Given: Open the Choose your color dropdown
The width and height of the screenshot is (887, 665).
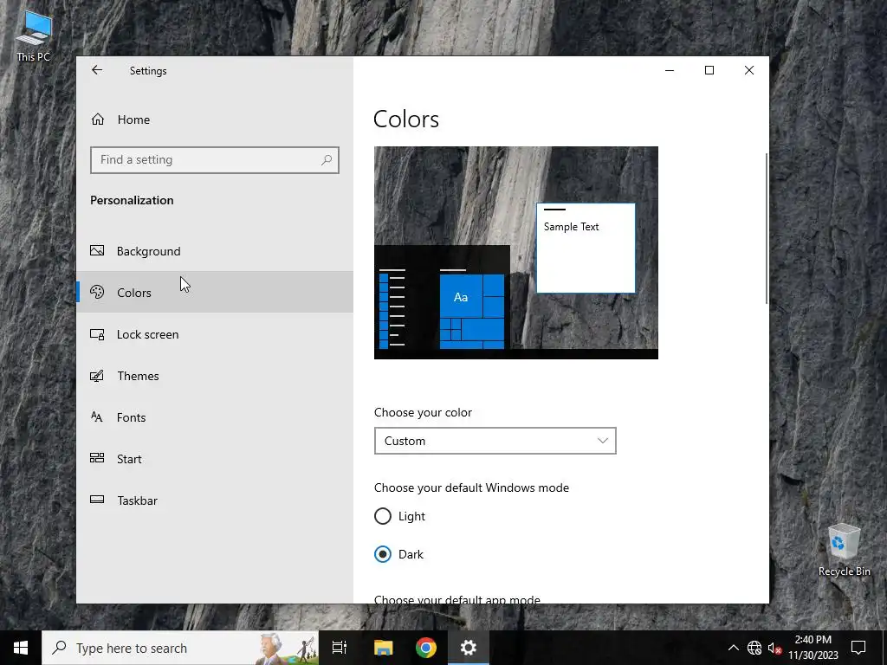Looking at the screenshot, I should click(495, 441).
